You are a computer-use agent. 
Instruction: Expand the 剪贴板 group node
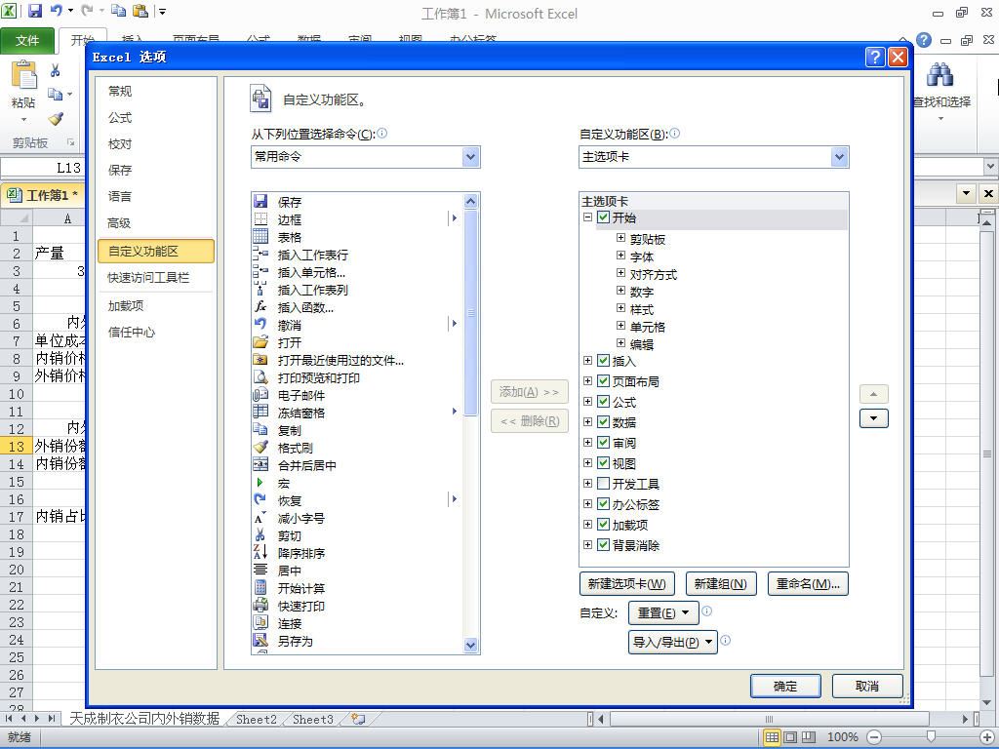click(x=620, y=238)
